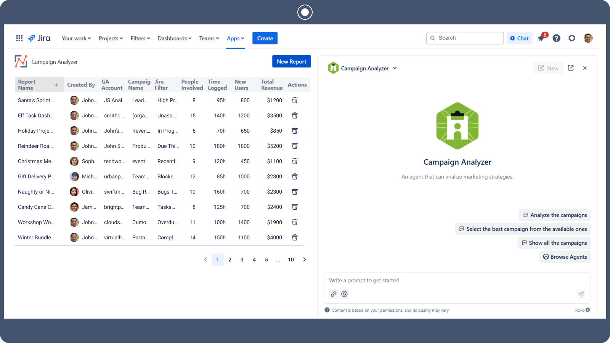Click the content permissions info icon
This screenshot has width=610, height=343.
point(327,310)
